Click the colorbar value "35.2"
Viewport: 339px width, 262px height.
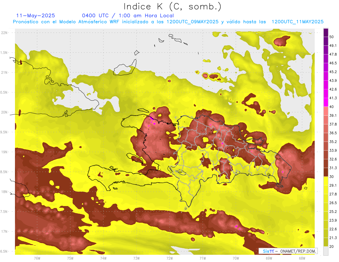coord(333,142)
